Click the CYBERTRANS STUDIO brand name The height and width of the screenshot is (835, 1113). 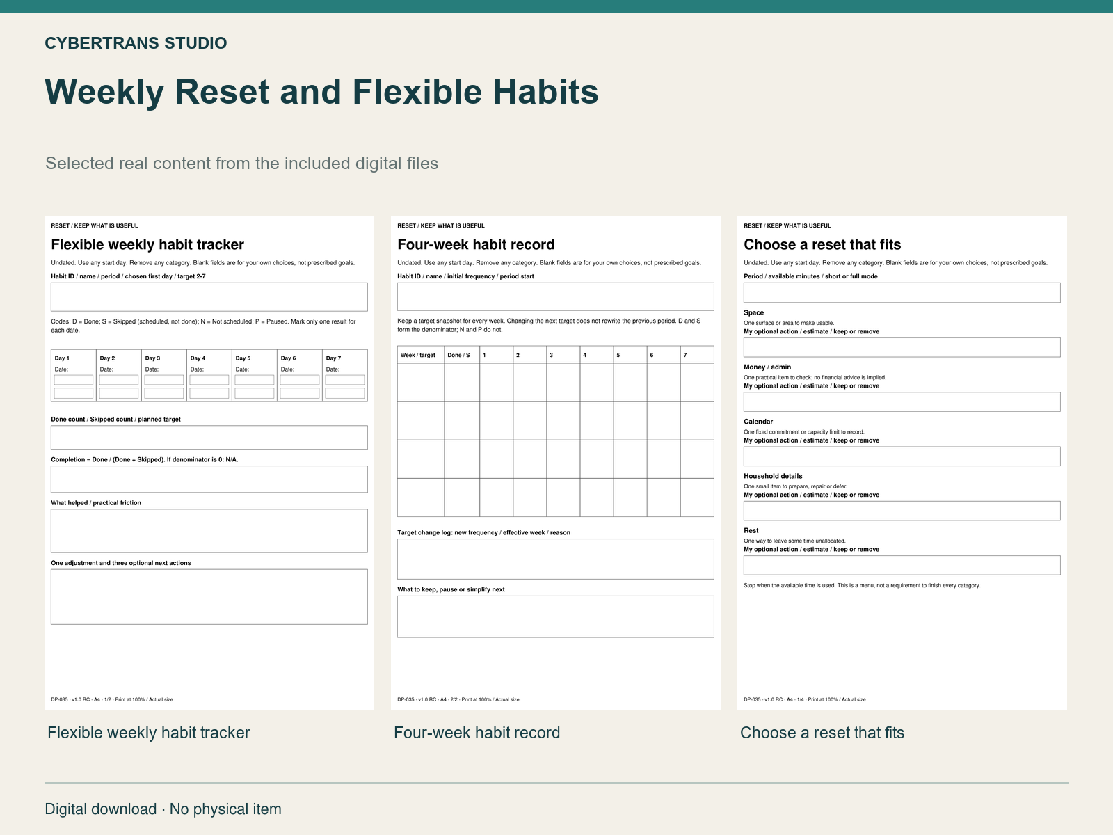pyautogui.click(x=136, y=43)
